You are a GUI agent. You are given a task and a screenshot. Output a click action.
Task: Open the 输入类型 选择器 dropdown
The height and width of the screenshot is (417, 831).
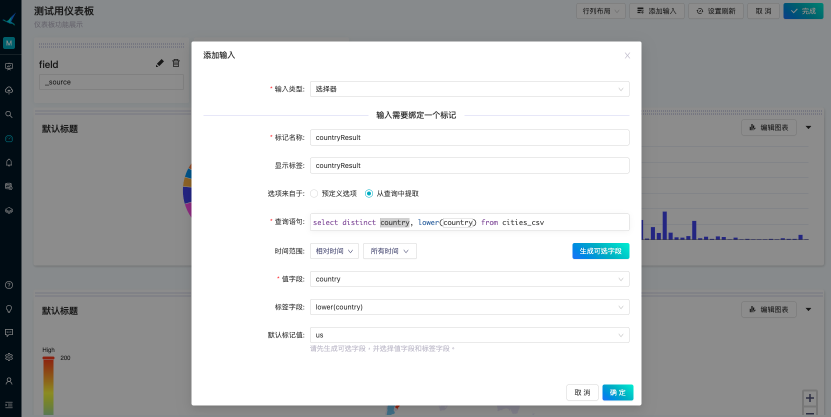tap(469, 89)
